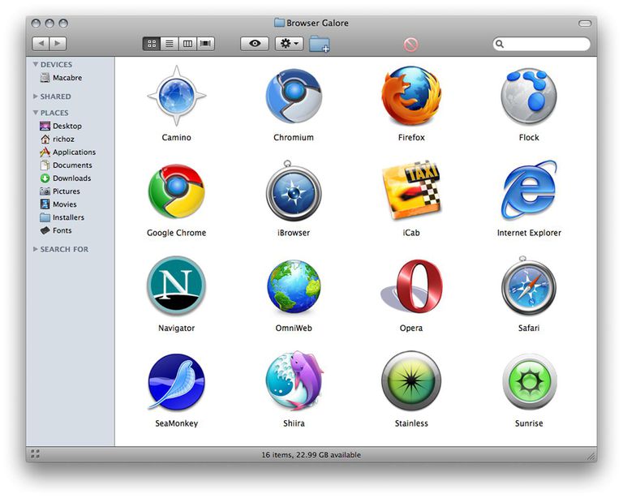Image resolution: width=623 pixels, height=498 pixels.
Task: Select the Shiira browser icon
Action: click(x=294, y=380)
